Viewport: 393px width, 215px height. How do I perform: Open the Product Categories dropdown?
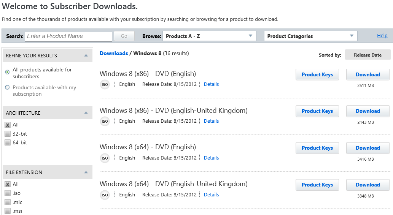click(310, 36)
